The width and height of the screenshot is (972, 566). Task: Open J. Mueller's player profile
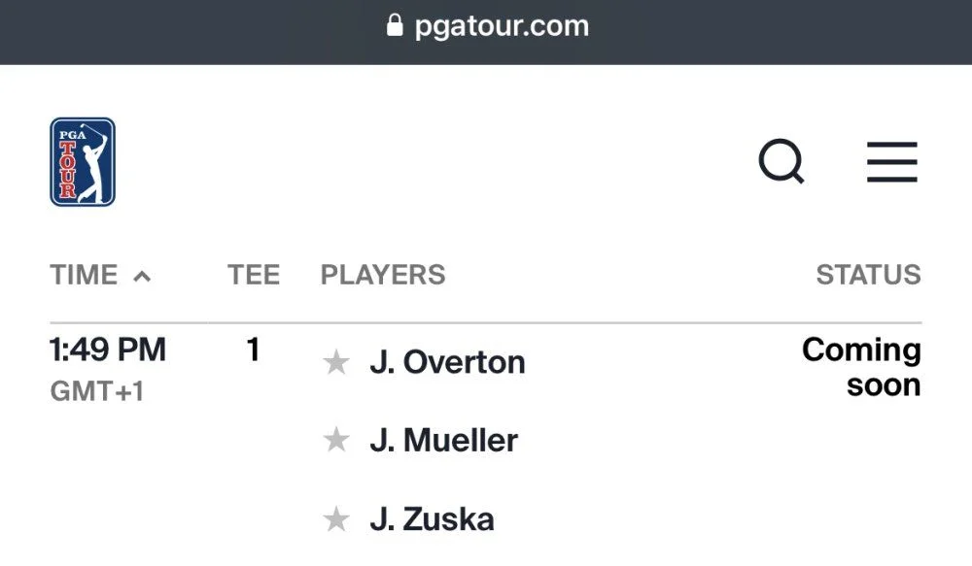(444, 441)
